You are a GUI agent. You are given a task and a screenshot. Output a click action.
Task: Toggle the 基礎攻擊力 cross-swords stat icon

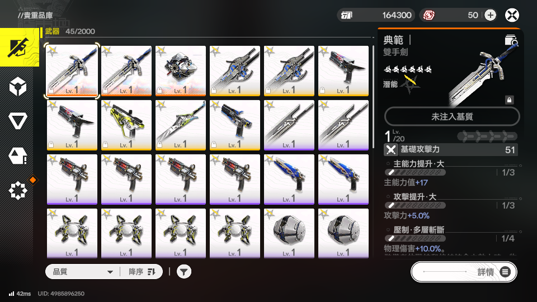(x=390, y=150)
